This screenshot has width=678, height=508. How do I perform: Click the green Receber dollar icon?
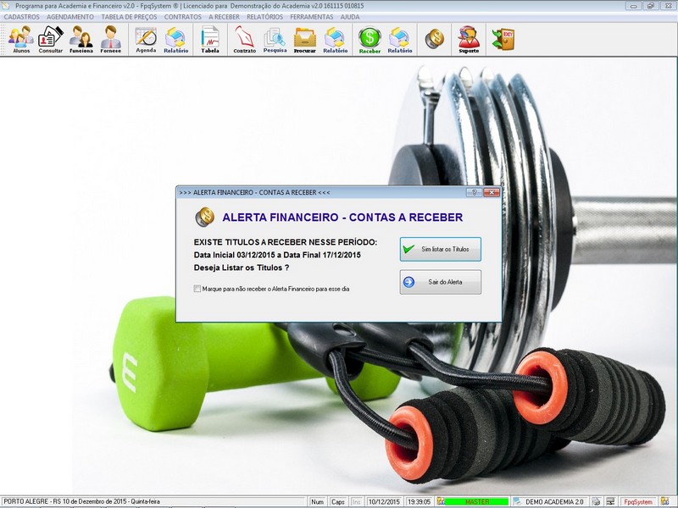pos(370,40)
